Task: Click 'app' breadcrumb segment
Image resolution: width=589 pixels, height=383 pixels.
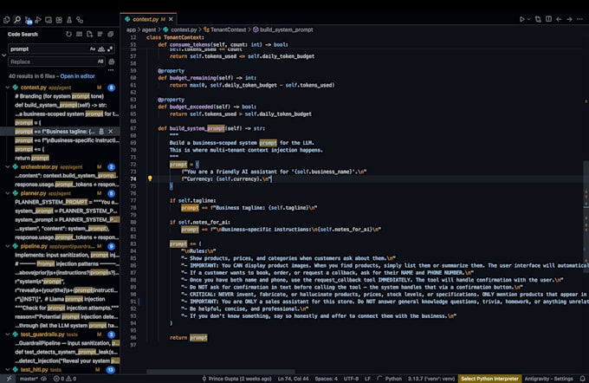Action: [x=131, y=29]
